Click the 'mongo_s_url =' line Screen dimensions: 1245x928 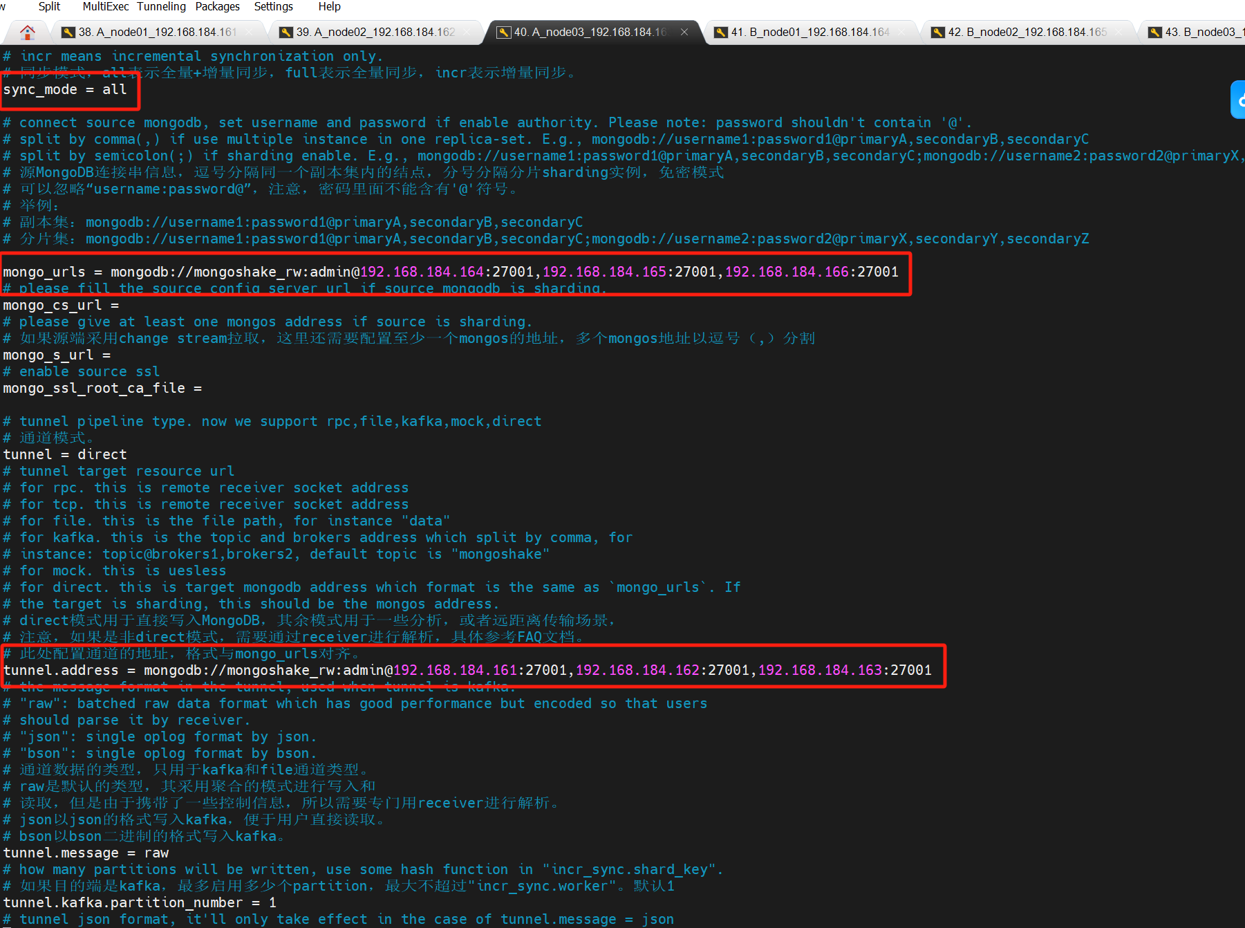coord(57,355)
